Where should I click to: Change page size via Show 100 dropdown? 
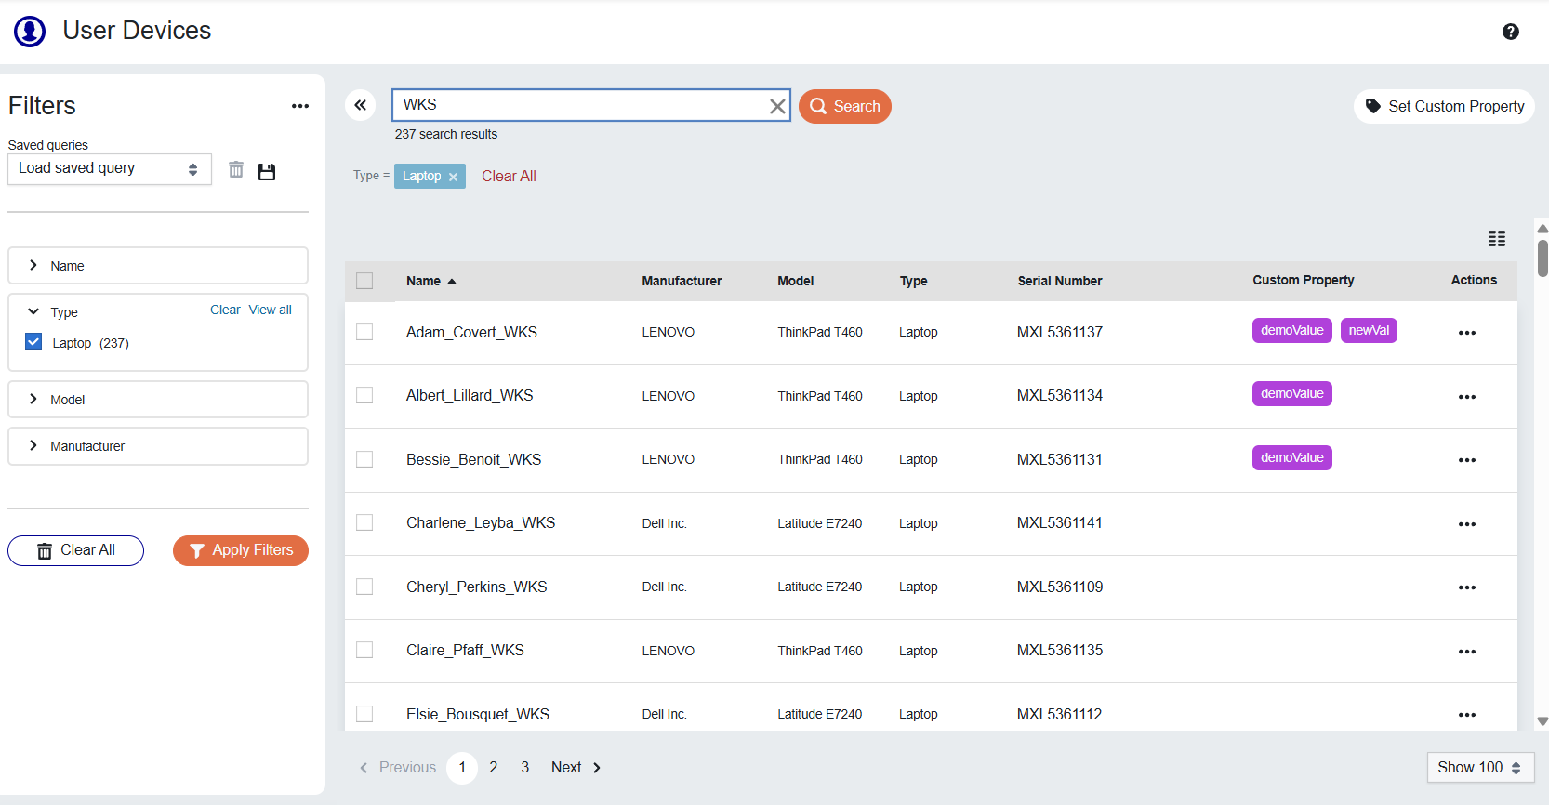[x=1479, y=767]
